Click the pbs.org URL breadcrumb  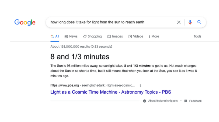click(x=65, y=85)
